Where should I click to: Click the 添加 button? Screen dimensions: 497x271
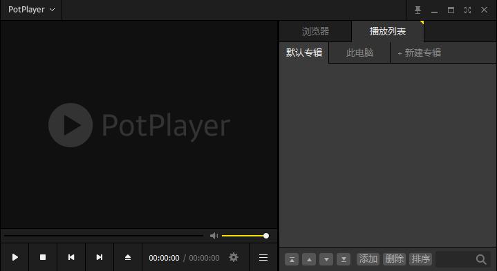(368, 259)
